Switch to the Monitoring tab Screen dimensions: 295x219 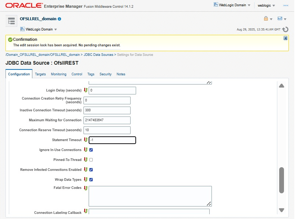pos(58,74)
